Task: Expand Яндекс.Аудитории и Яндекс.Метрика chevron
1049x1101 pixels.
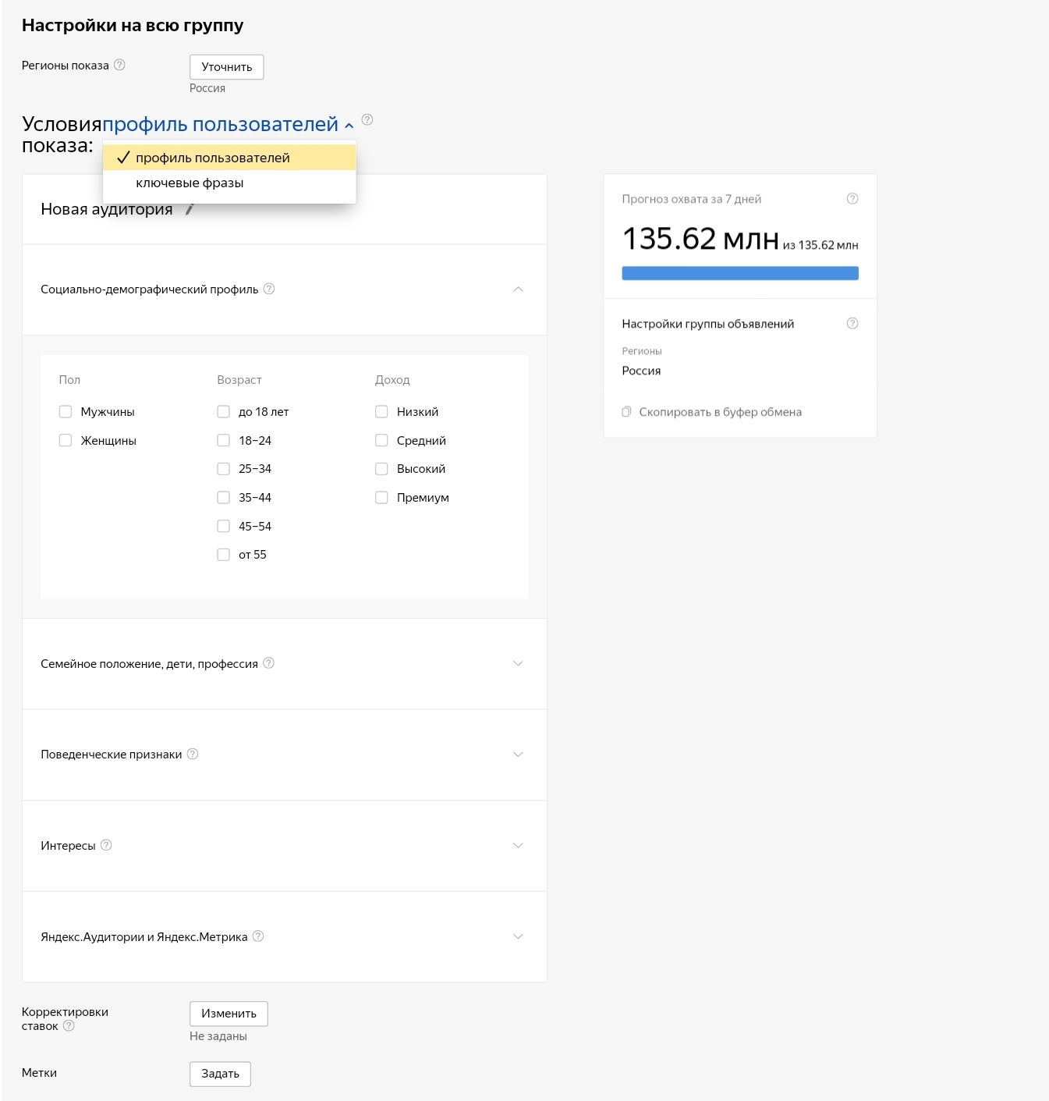Action: tap(518, 936)
